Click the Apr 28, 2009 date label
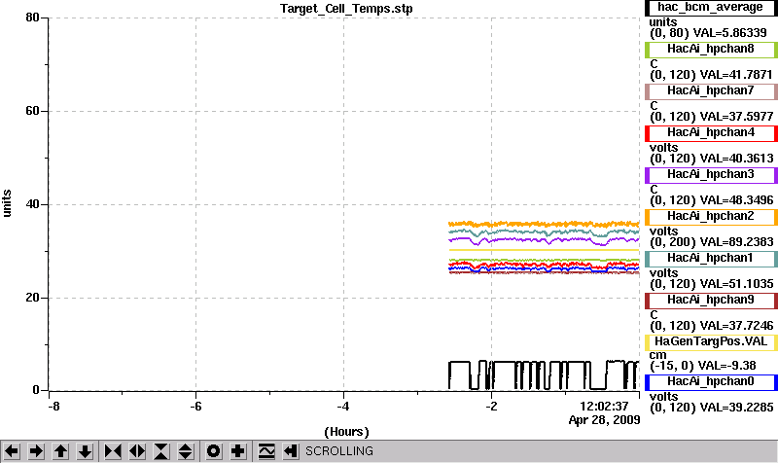 pos(604,420)
